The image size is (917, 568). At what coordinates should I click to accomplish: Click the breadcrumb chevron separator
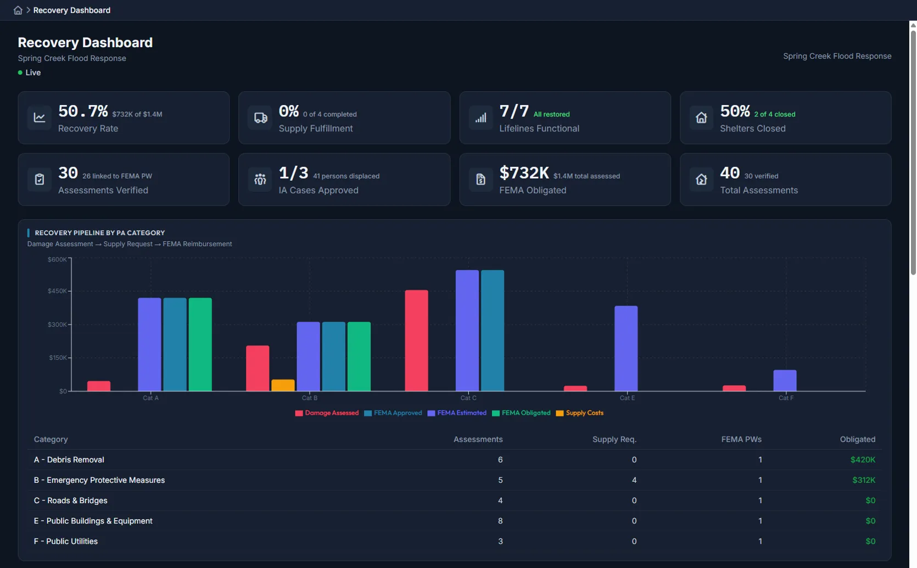[x=28, y=10]
